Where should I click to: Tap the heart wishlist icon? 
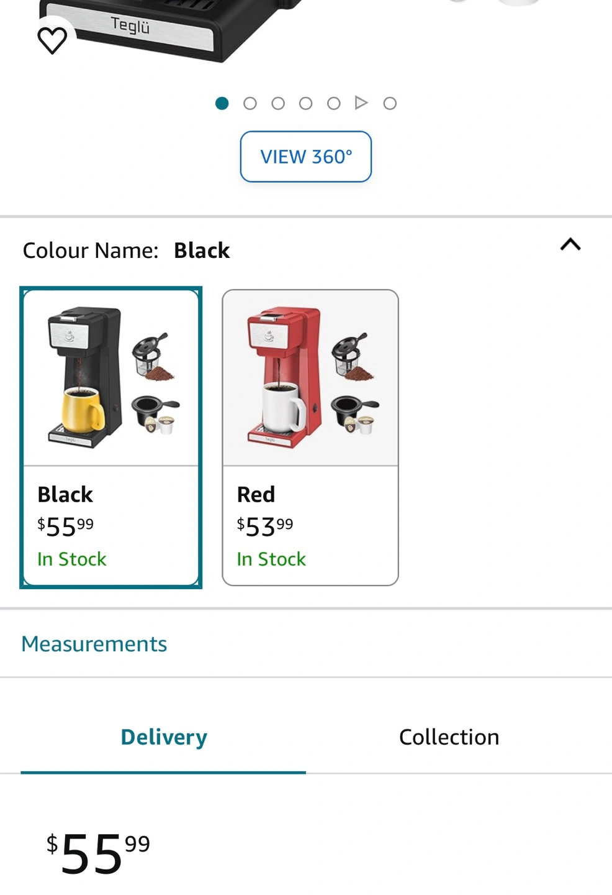click(x=52, y=40)
